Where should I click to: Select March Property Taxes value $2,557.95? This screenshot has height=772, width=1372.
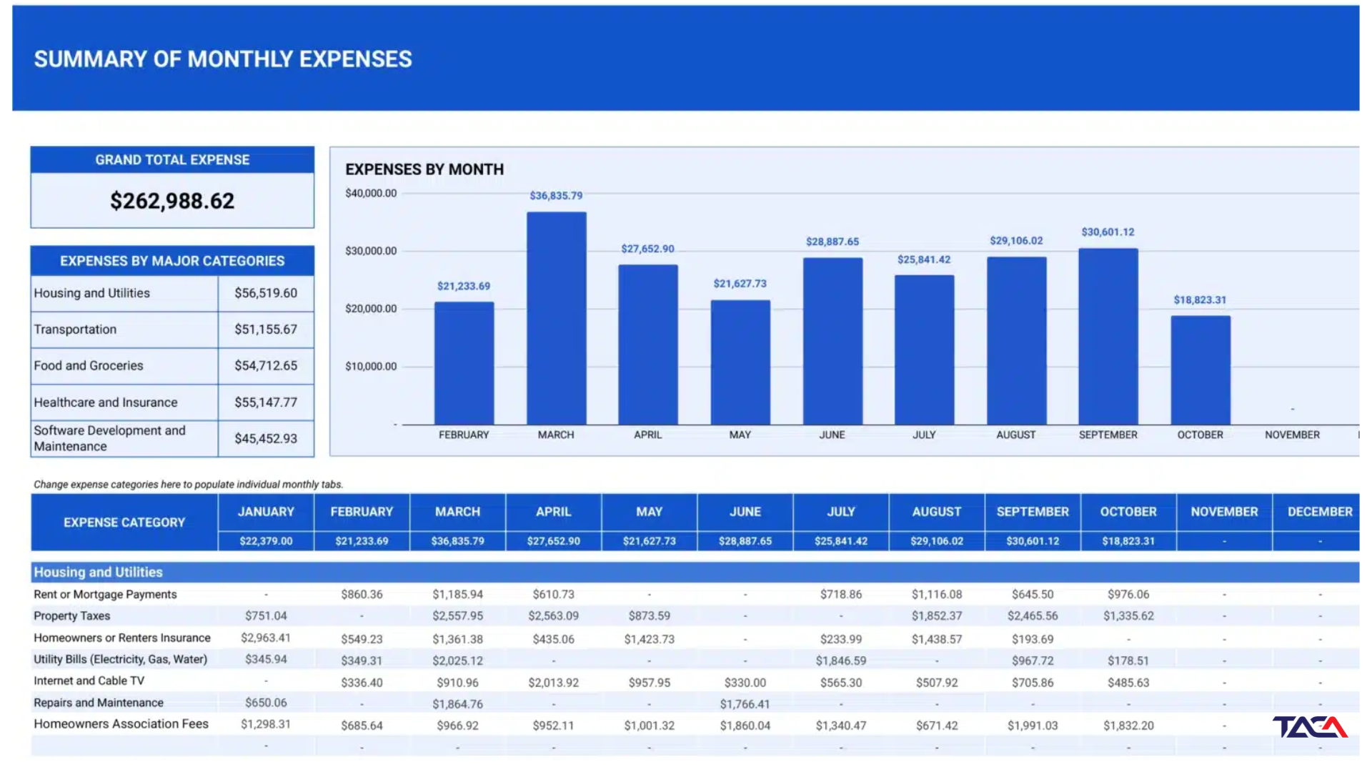coord(458,615)
